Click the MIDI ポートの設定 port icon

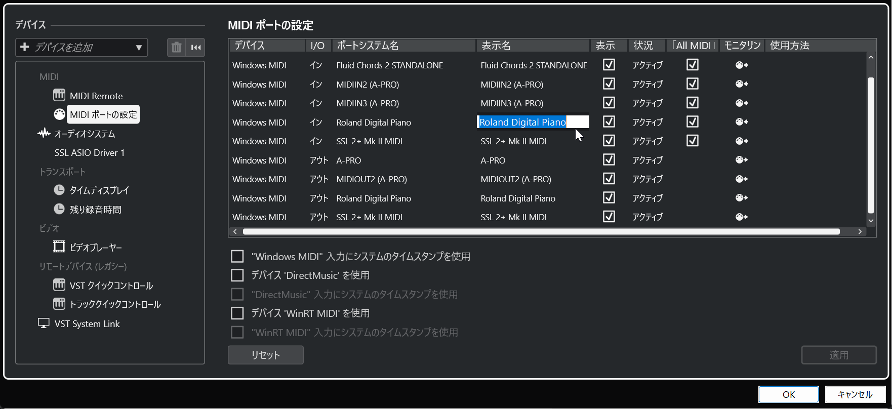59,114
